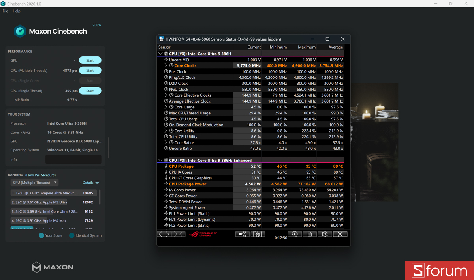Select the System Agent Power sensor row
Viewport: 474px width, 280px height.
click(250, 207)
